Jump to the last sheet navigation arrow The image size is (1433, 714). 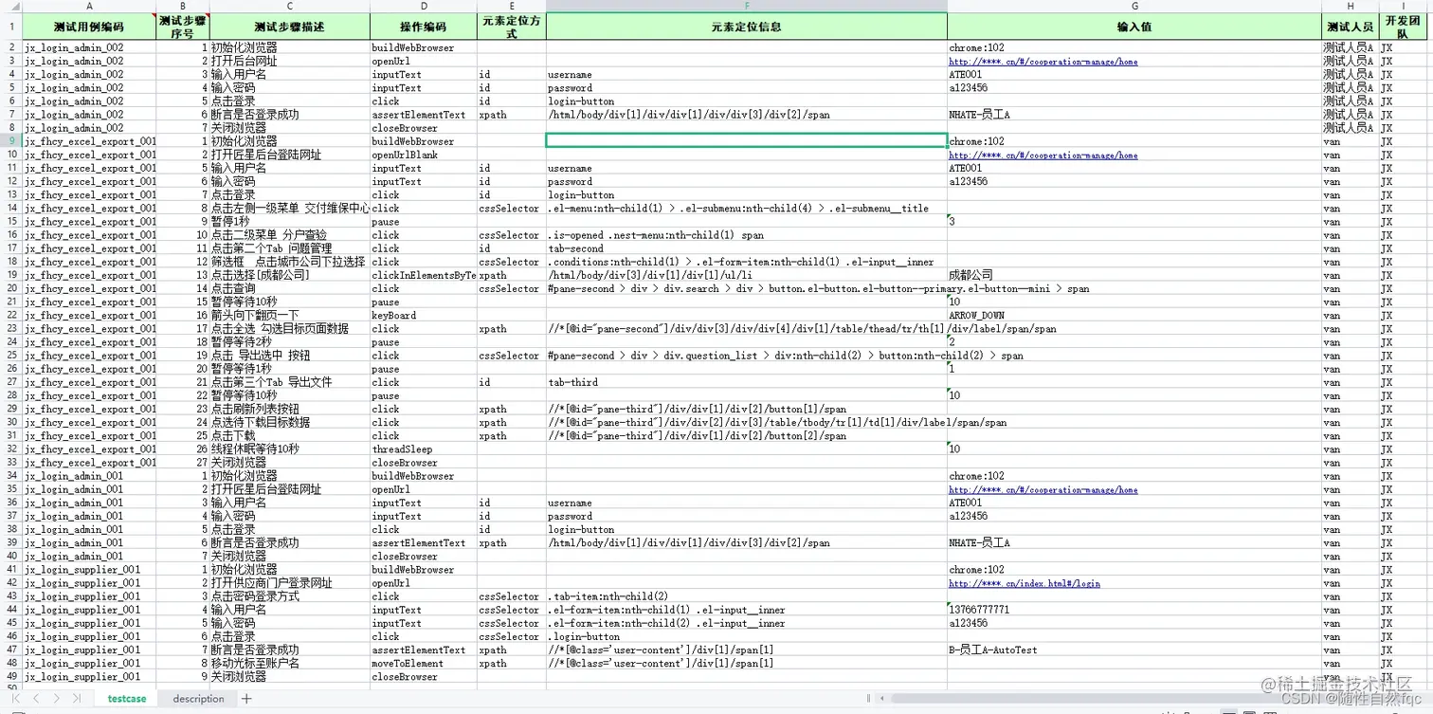tap(77, 698)
